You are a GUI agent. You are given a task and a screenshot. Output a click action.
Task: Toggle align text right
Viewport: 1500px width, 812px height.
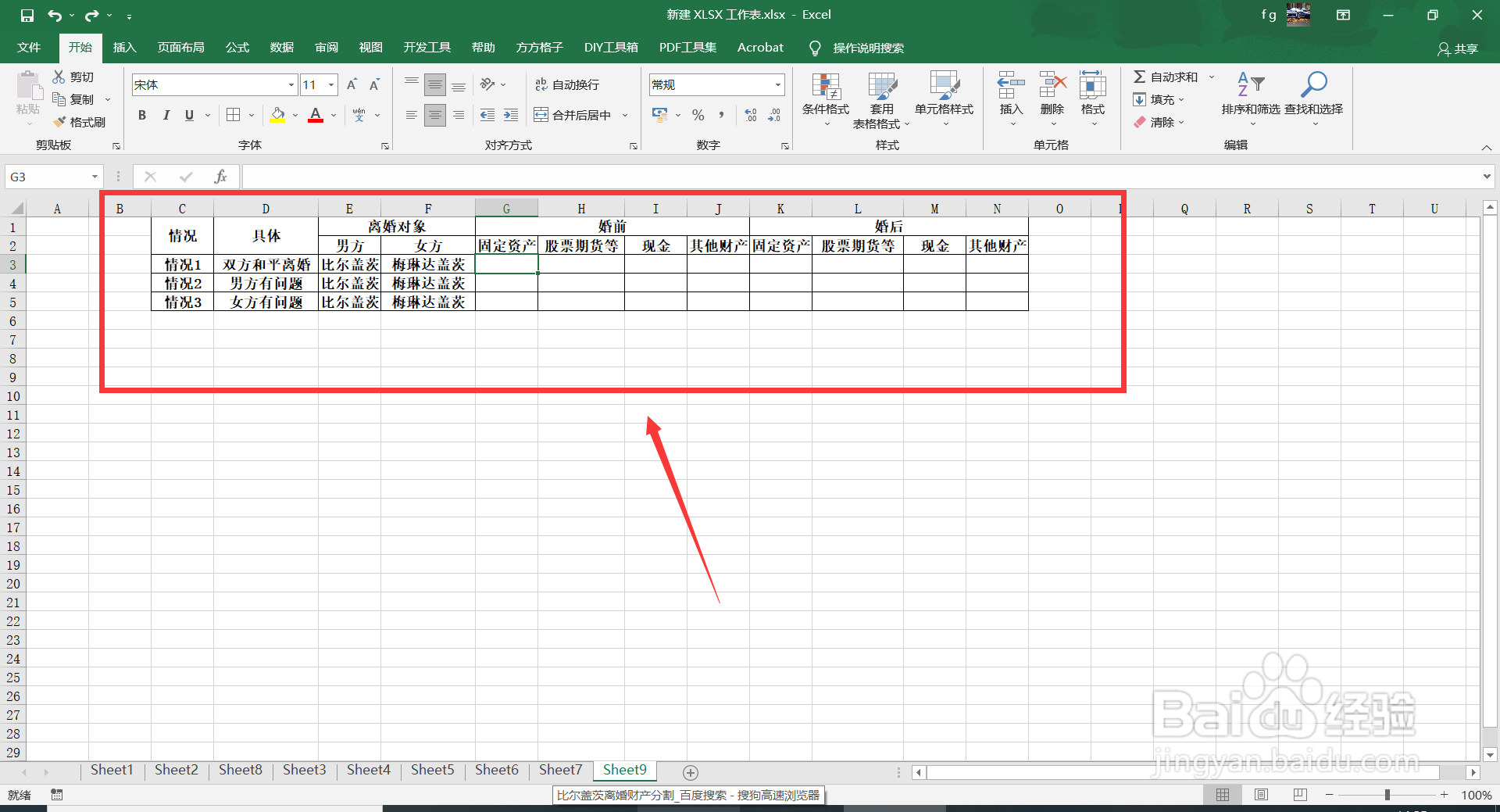pos(459,115)
